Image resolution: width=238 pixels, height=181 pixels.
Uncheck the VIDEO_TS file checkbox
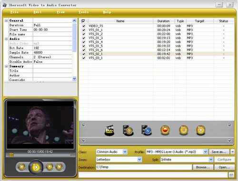[84, 26]
